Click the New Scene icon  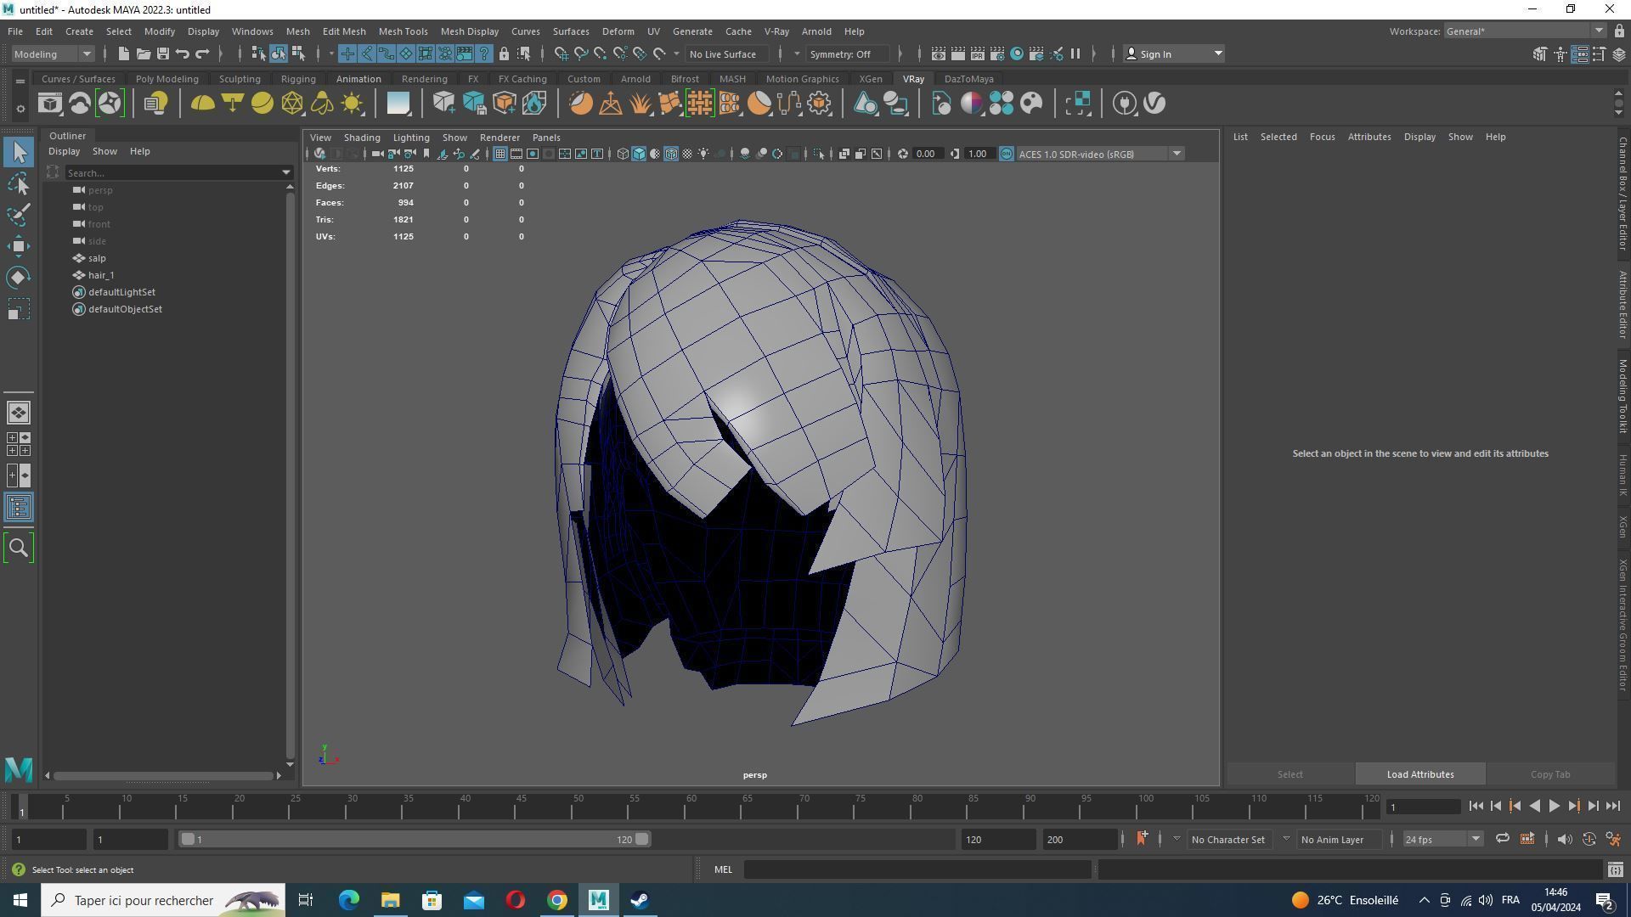tap(124, 54)
